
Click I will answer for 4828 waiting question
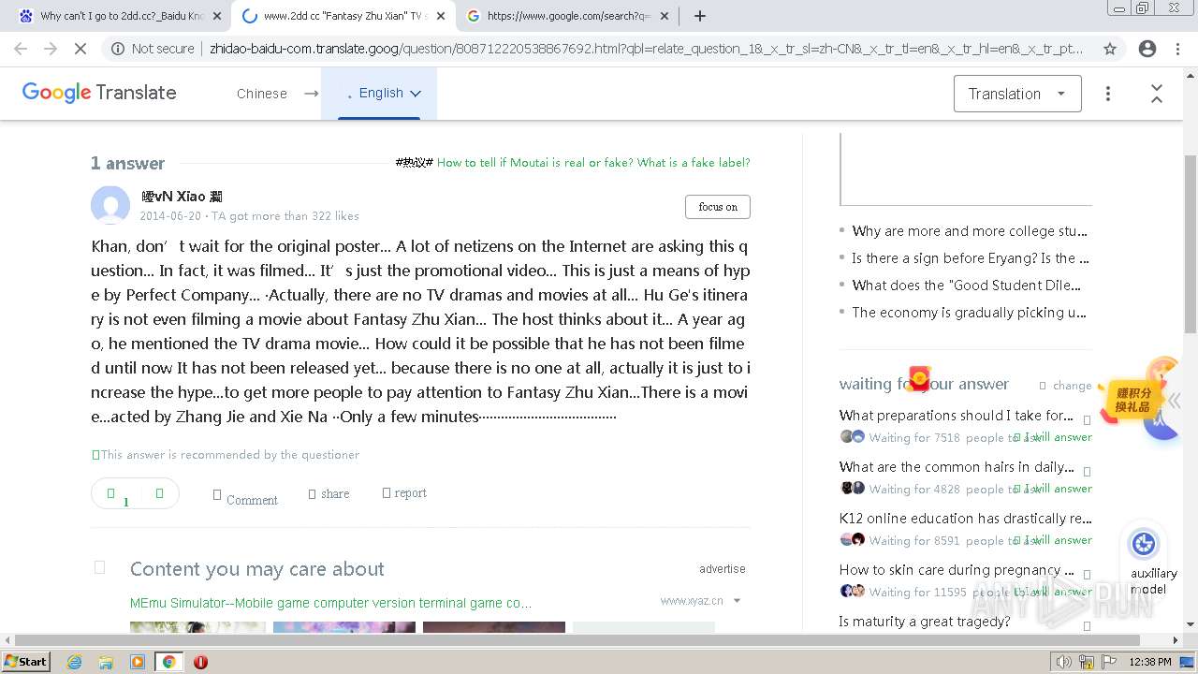1055,489
